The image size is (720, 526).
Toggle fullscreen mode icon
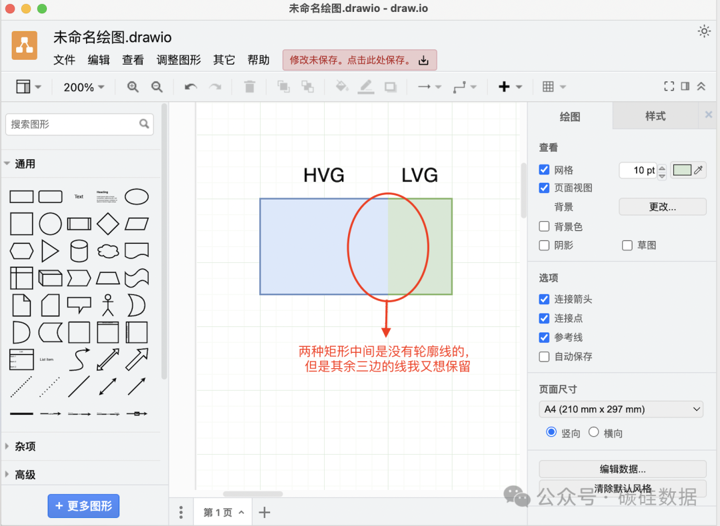[669, 87]
